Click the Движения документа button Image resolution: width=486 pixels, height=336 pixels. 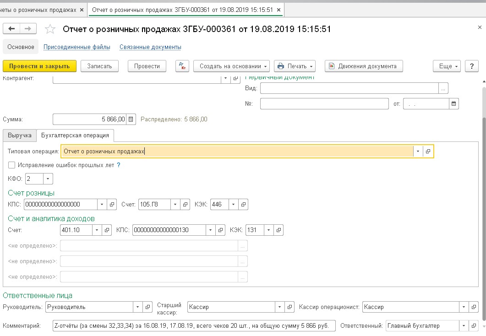363,66
